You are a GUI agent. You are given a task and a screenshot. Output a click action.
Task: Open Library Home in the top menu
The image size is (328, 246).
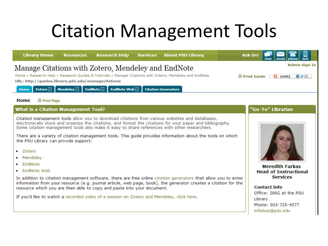point(38,55)
